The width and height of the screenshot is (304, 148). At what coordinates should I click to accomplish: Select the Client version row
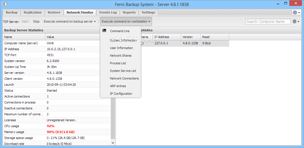tap(57, 79)
